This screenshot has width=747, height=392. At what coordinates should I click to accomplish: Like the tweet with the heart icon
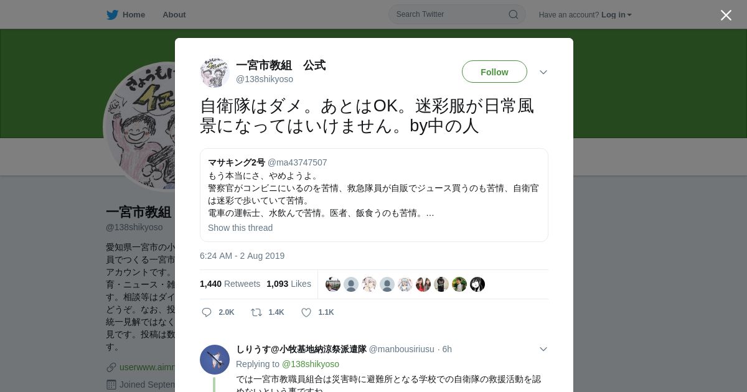(306, 312)
